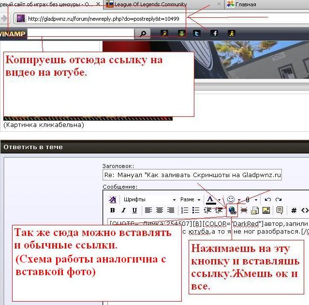Expand the attachments dropdown arrow
Viewport: 309px width, 305px height.
256,200
